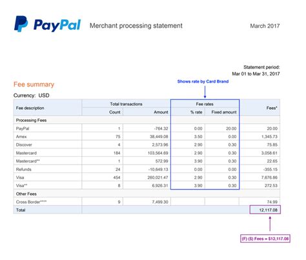Click the 'Total' row label

(x=21, y=210)
